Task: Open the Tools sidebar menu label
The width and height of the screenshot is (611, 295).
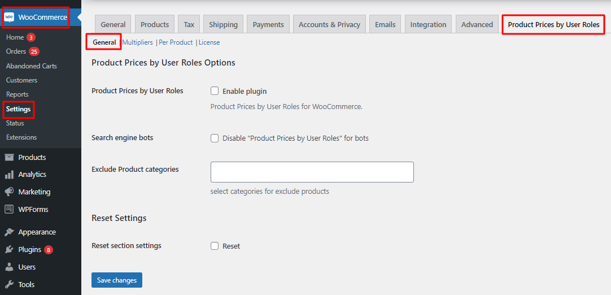Action: click(x=27, y=284)
